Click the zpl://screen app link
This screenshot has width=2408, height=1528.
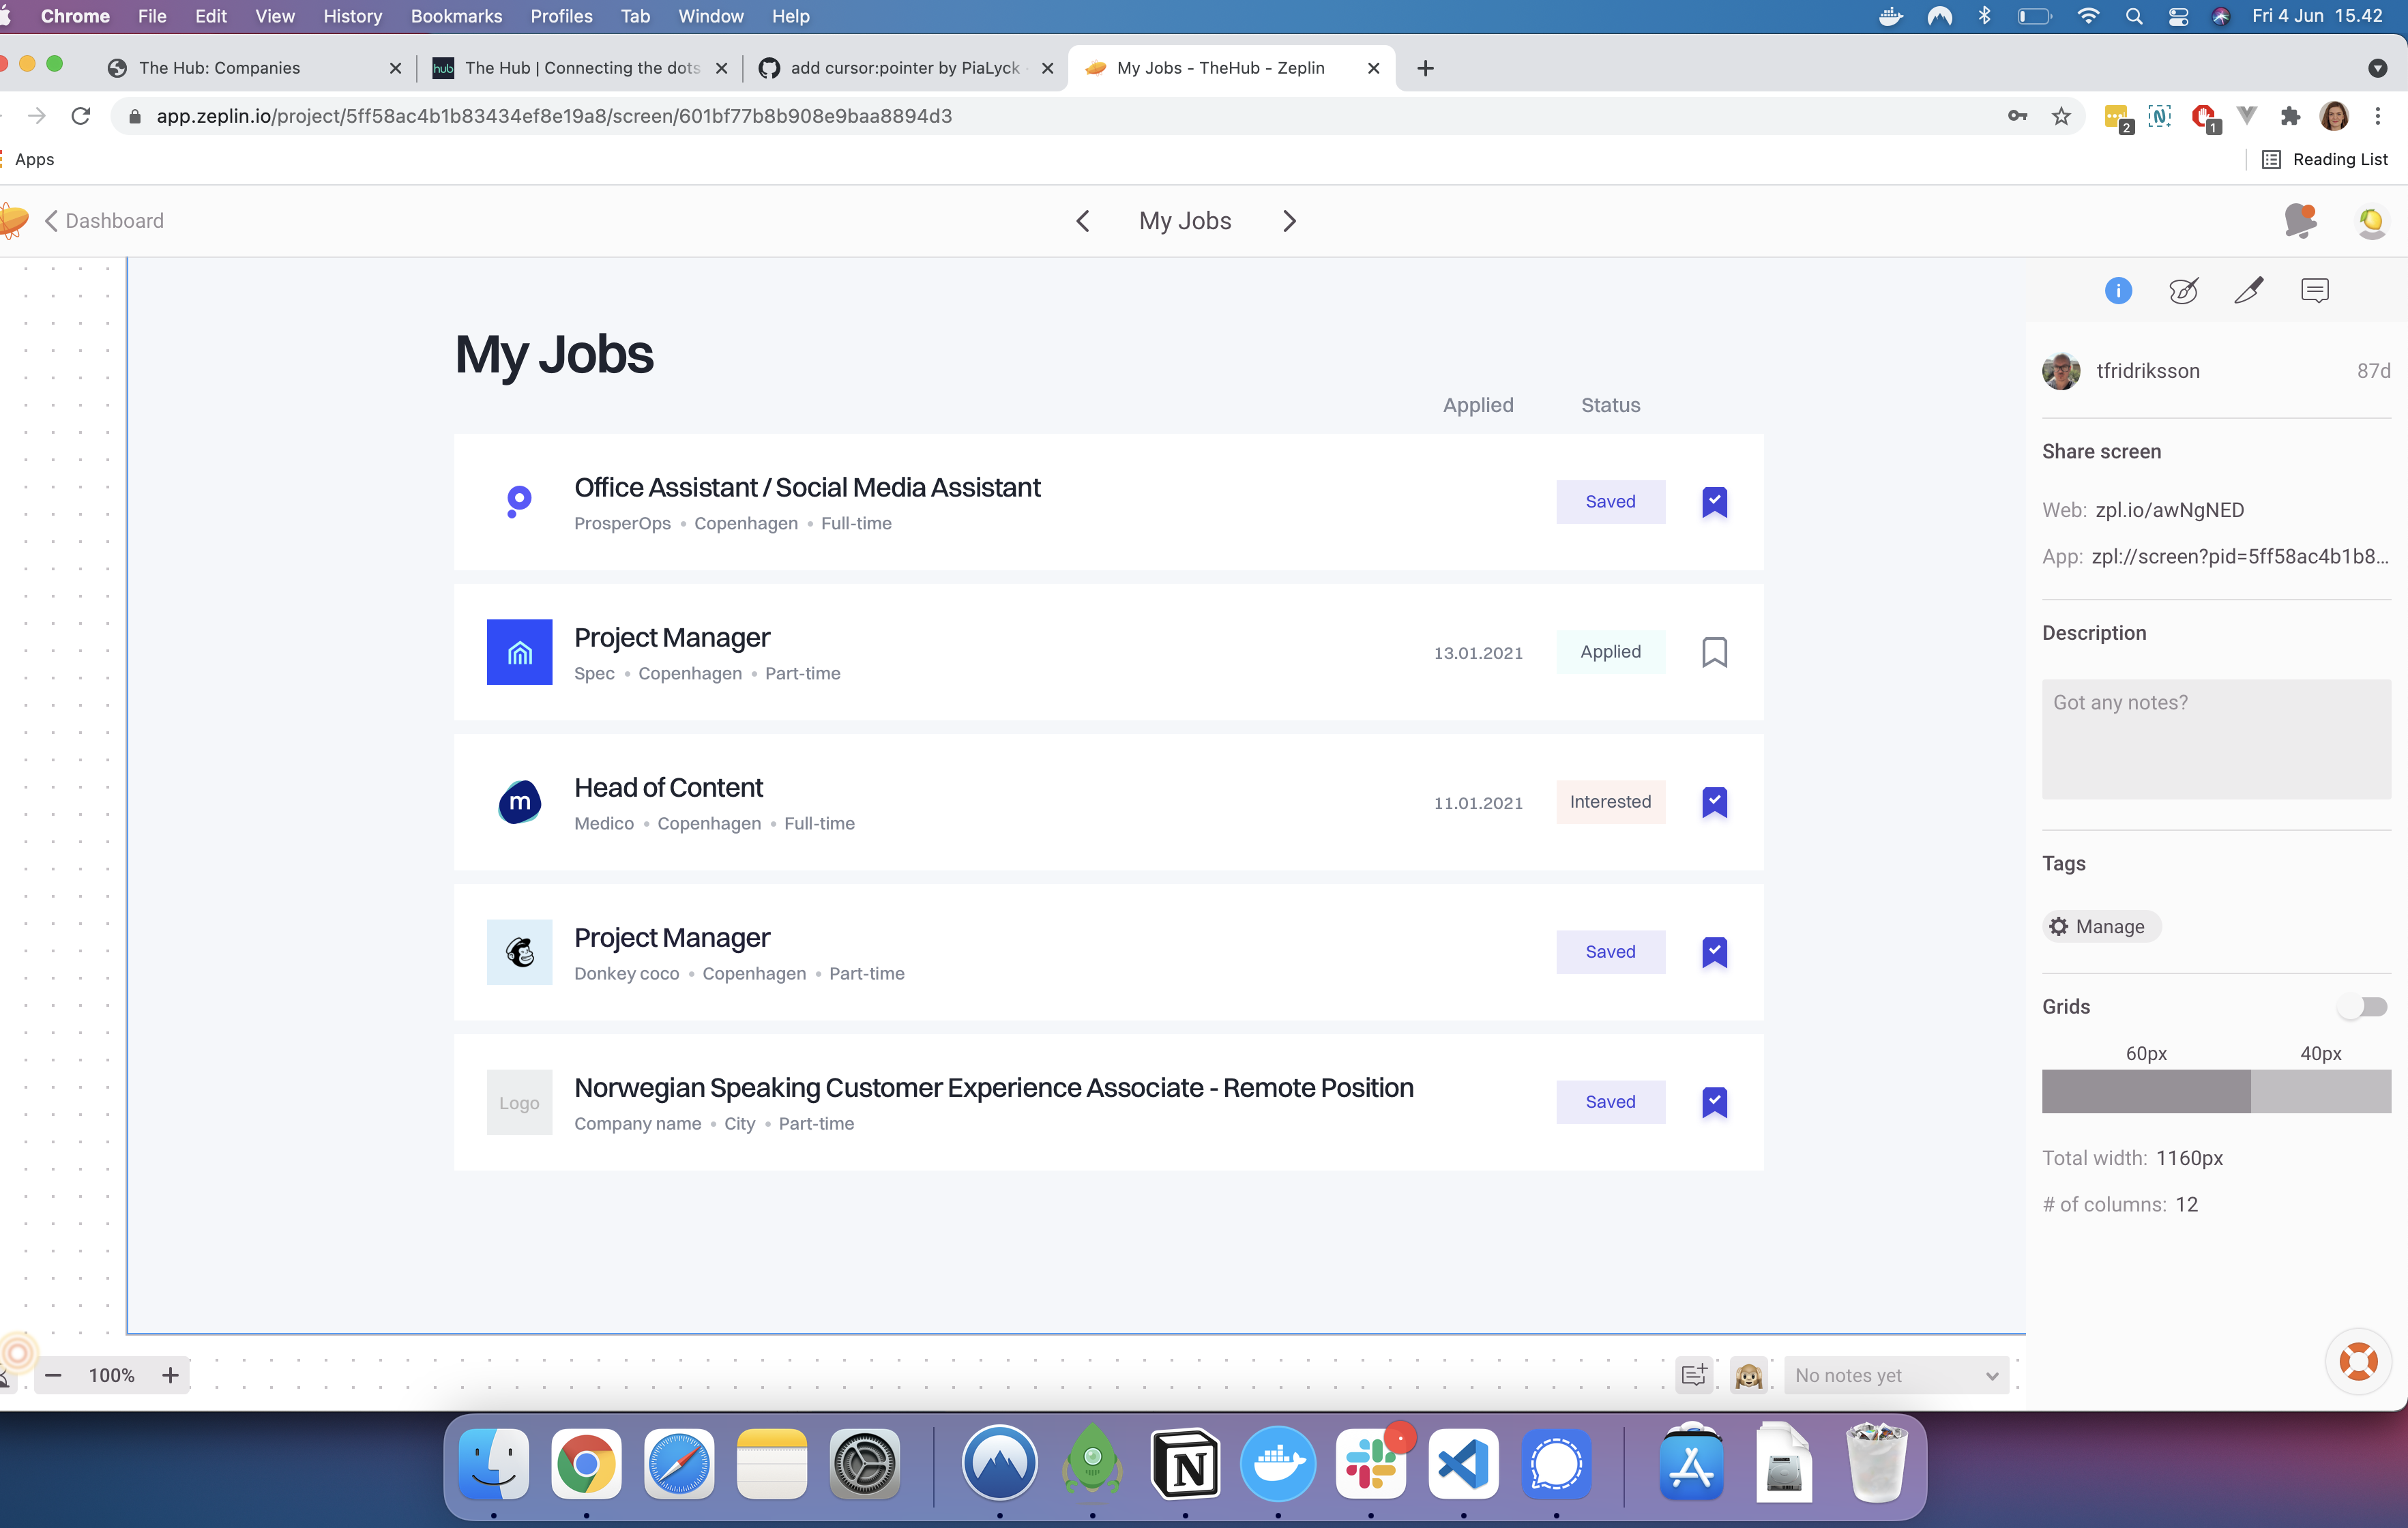pos(2240,556)
